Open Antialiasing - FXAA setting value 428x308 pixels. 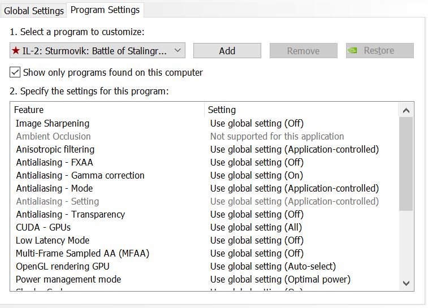(257, 162)
